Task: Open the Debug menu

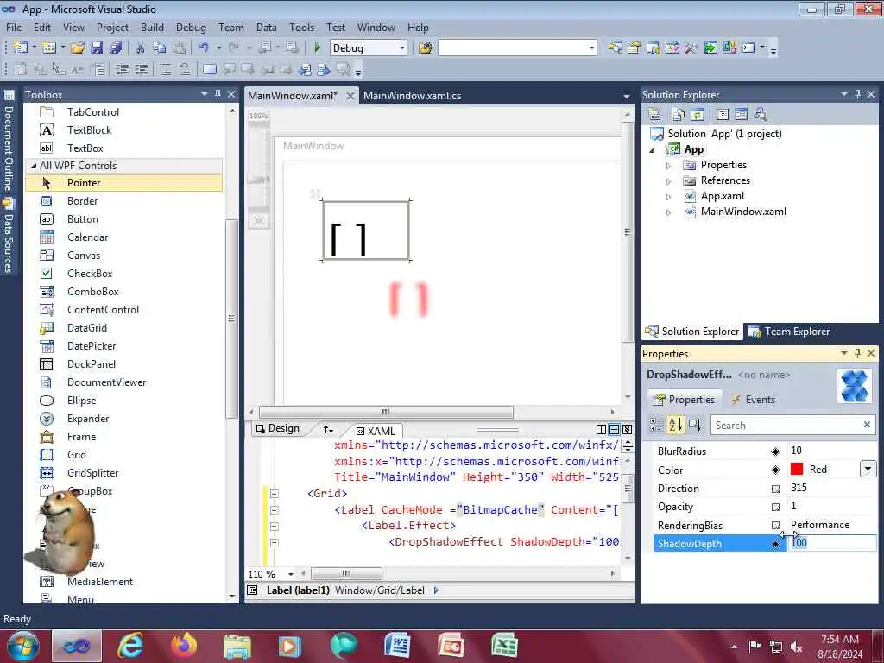Action: (x=191, y=27)
